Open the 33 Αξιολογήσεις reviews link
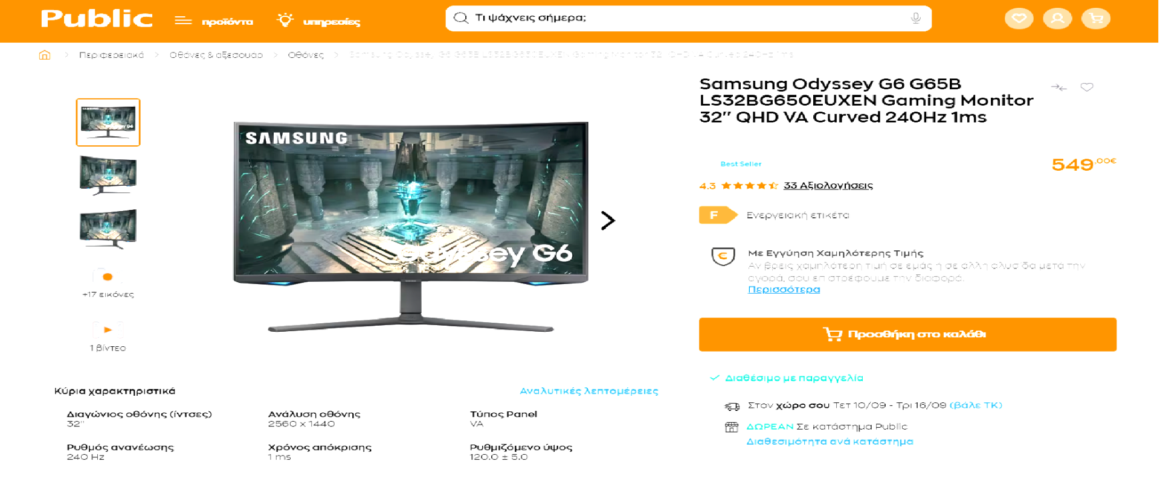Viewport: 1160px width, 485px height. tap(828, 185)
